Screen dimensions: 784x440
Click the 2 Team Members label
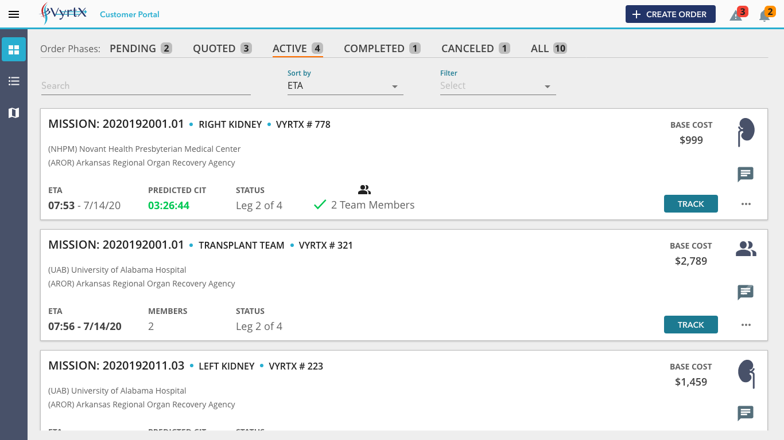(372, 205)
